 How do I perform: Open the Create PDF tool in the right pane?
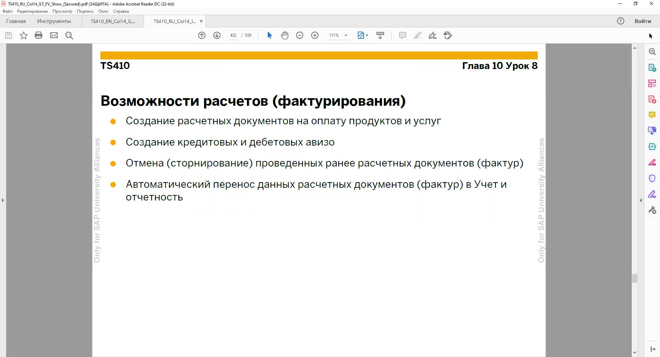pos(652,99)
